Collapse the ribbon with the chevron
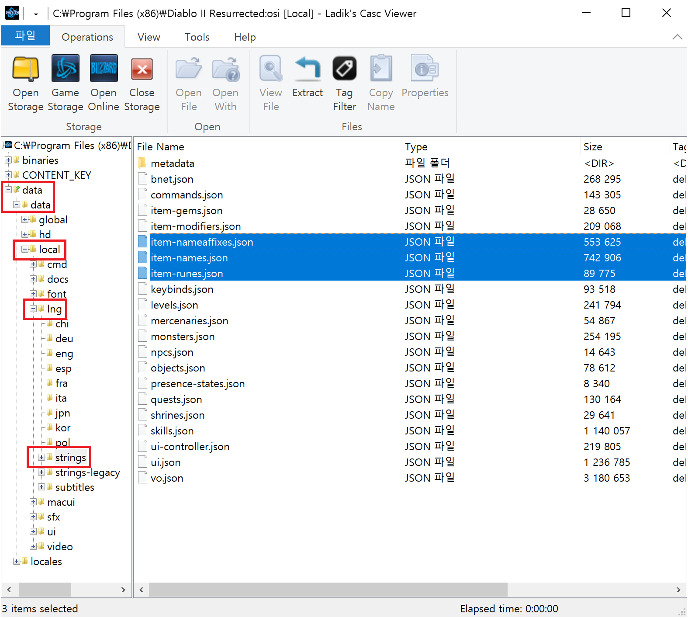The height and width of the screenshot is (618, 688). (677, 37)
